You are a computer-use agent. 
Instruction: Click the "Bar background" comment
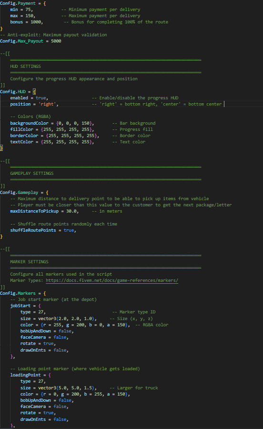point(134,123)
